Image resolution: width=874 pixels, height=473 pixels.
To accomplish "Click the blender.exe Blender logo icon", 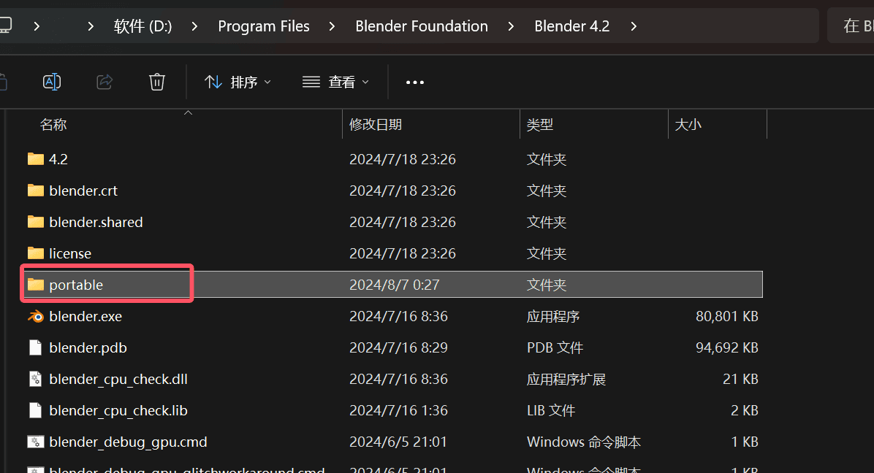I will click(36, 316).
